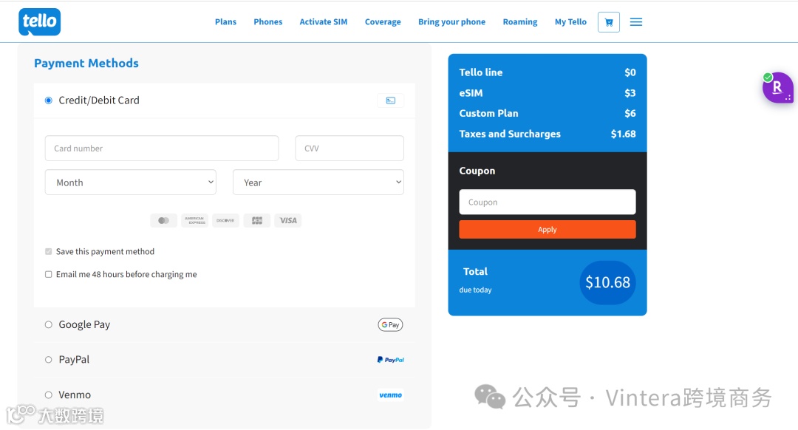Click the Tello logo

pyautogui.click(x=40, y=22)
